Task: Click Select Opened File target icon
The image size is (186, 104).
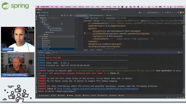Action: click(x=62, y=15)
